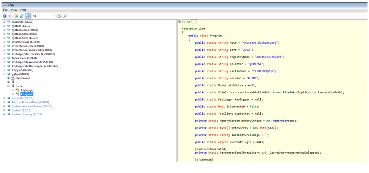Click the System.Drawing assembly icon
Viewport: 369px width, 173px height.
8,114
